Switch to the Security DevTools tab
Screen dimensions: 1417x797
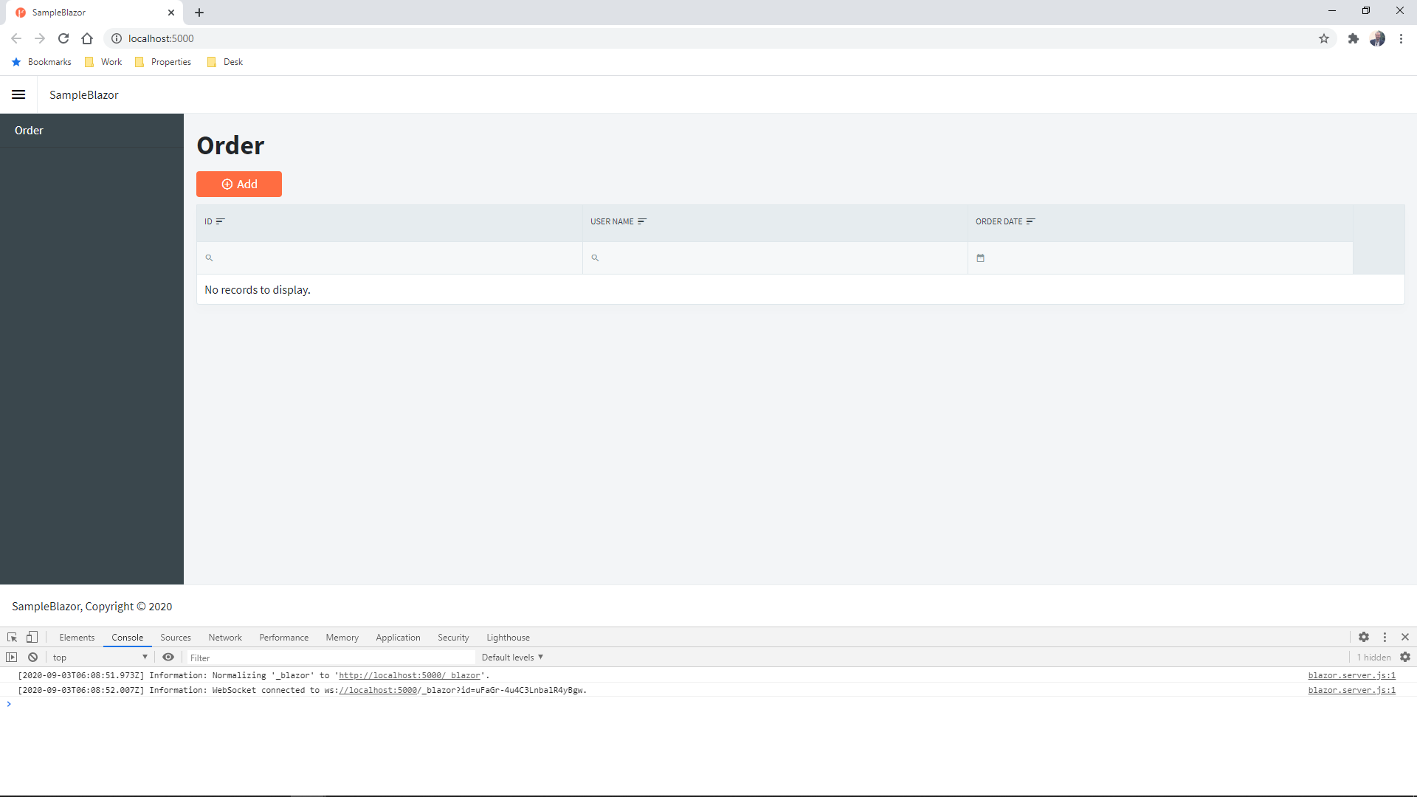tap(453, 638)
